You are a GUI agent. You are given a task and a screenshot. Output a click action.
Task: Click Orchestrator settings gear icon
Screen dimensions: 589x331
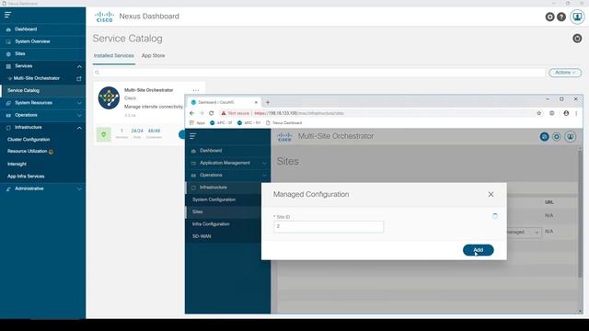pyautogui.click(x=556, y=137)
